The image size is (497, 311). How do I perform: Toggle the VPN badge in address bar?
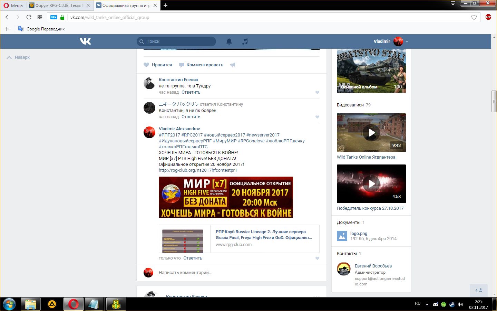point(53,17)
